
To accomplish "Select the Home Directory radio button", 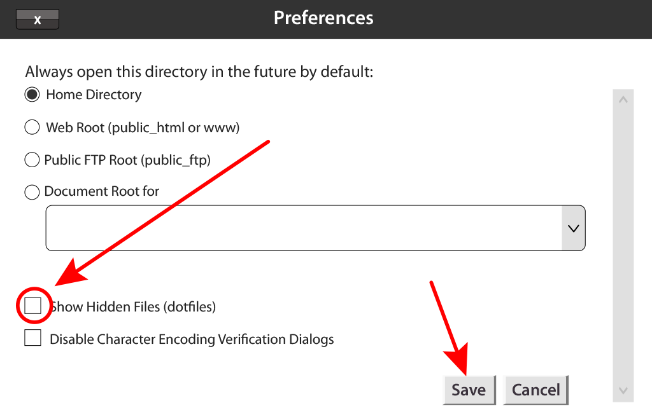I will tap(32, 95).
